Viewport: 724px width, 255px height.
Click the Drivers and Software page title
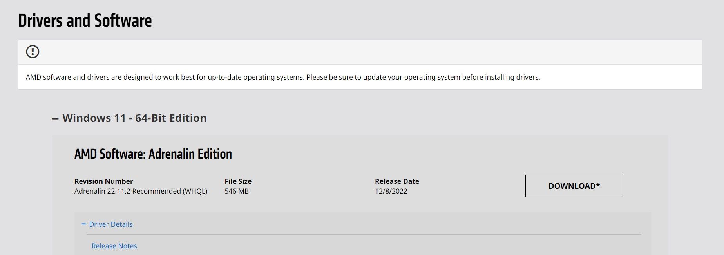click(85, 21)
